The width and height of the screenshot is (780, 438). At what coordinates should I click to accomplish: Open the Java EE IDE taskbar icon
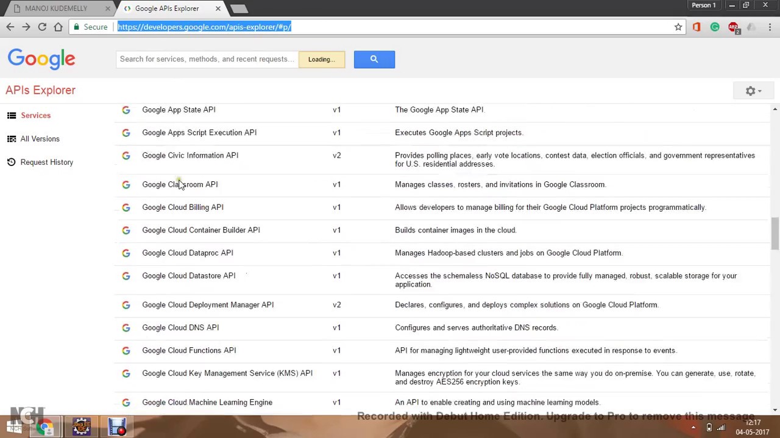pos(82,427)
